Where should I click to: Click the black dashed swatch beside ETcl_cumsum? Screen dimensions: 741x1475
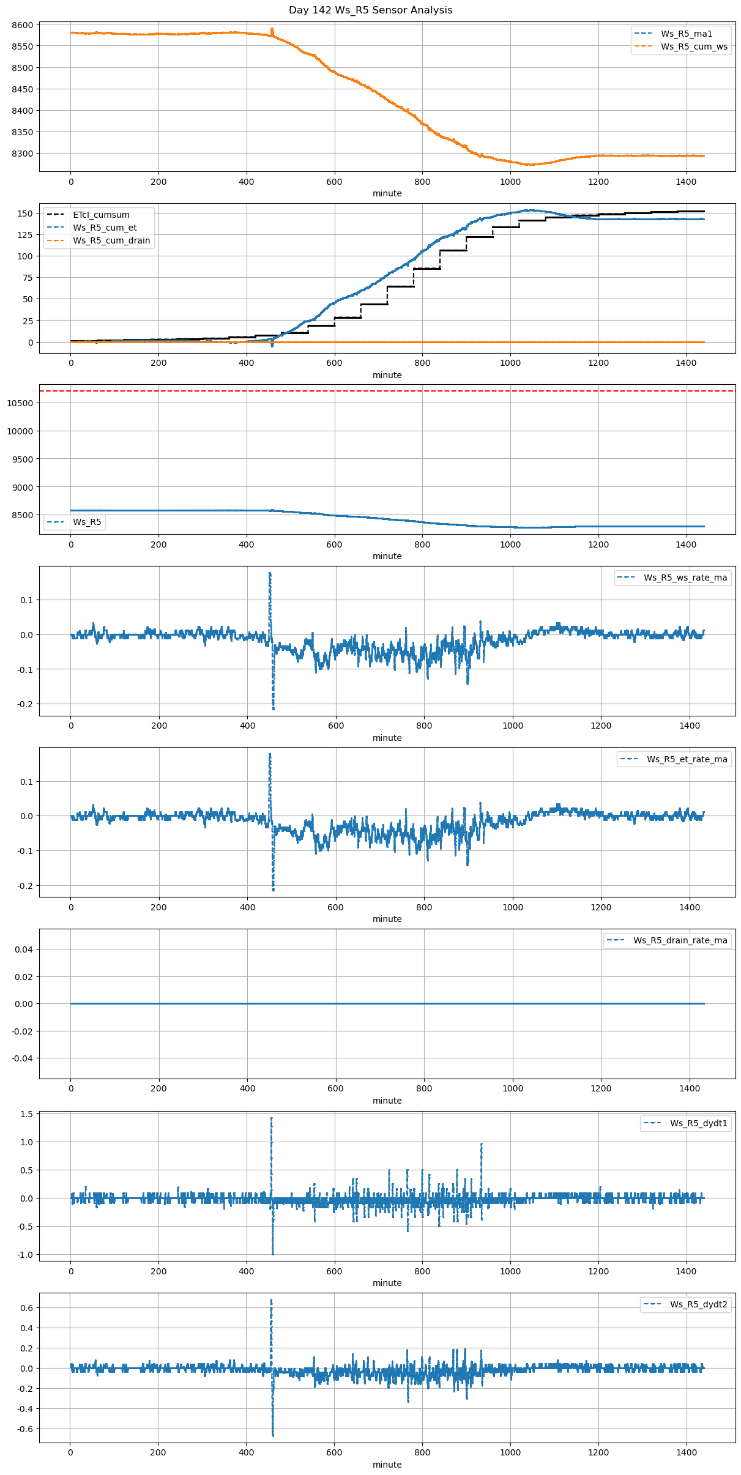click(x=56, y=215)
